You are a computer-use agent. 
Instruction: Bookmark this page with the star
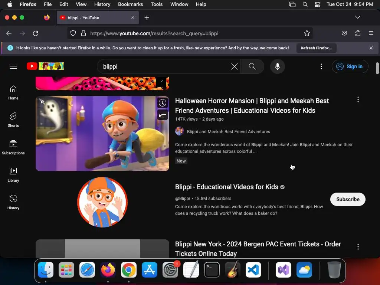pos(307,33)
